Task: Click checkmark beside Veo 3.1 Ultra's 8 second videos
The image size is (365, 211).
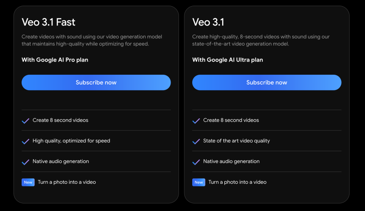Action: [196, 120]
